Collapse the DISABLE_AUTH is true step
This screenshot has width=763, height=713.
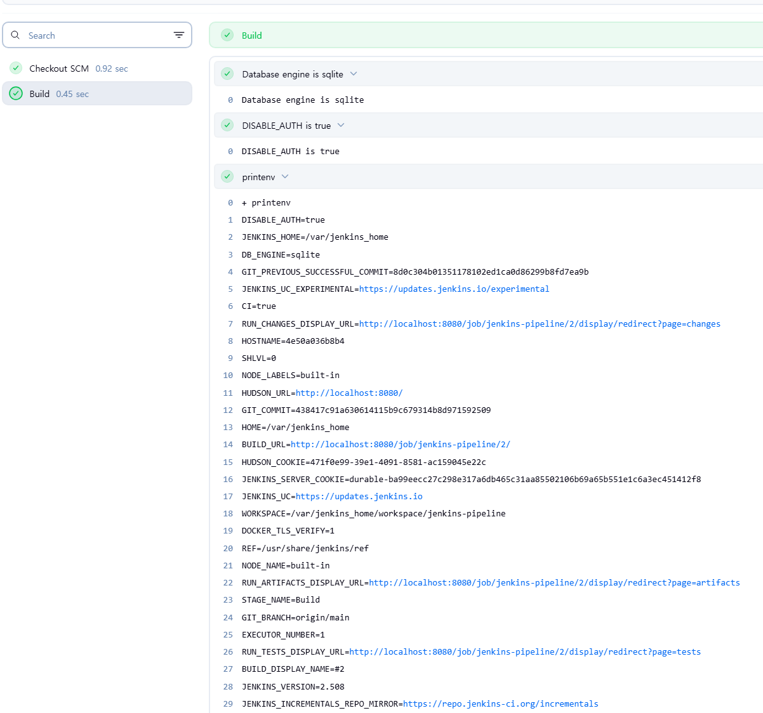coord(341,125)
